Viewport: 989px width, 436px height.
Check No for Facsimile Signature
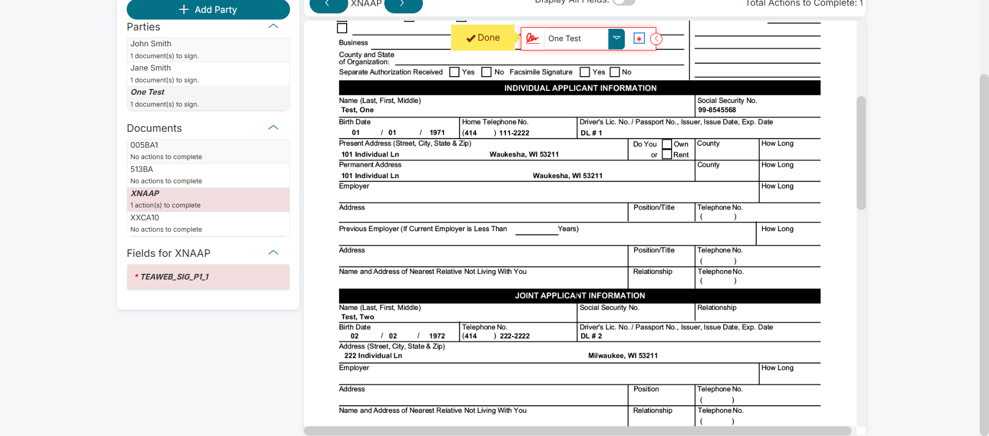pos(615,72)
